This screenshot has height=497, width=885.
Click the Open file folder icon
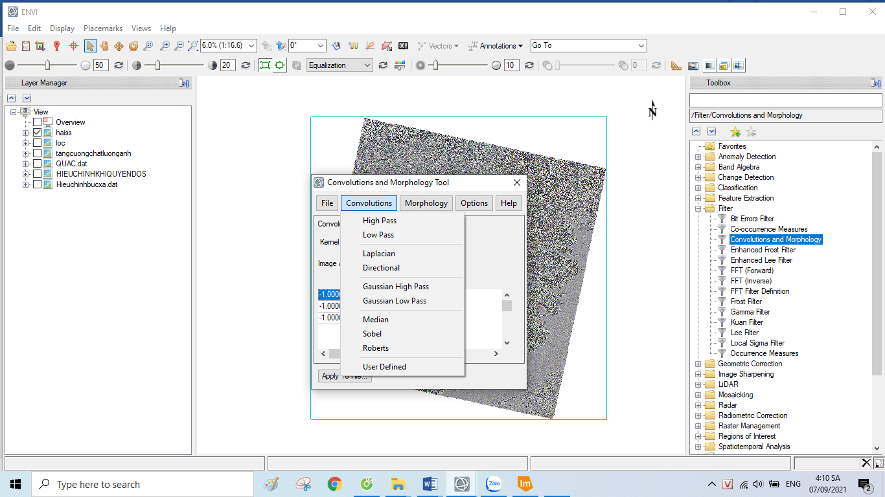[x=11, y=46]
